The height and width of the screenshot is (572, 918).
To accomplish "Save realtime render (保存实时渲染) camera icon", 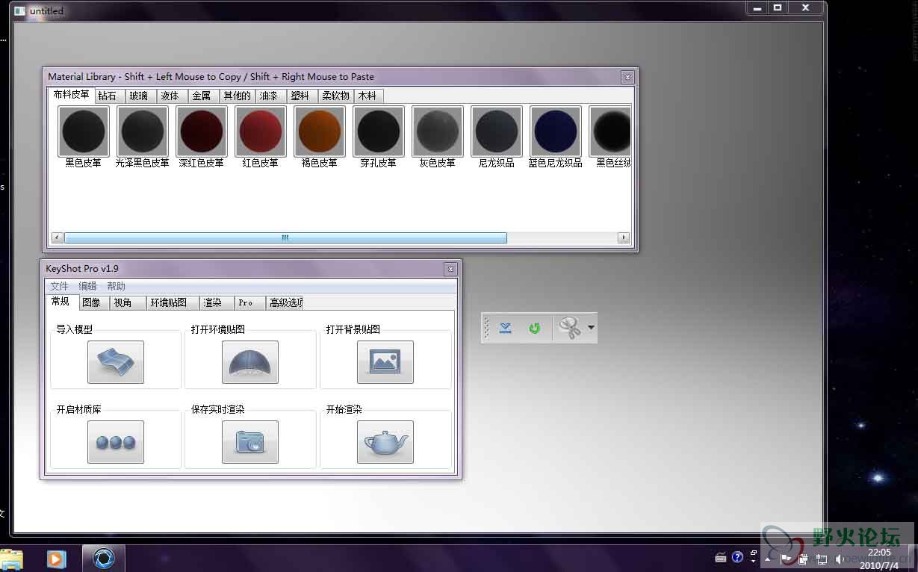I will click(x=249, y=442).
